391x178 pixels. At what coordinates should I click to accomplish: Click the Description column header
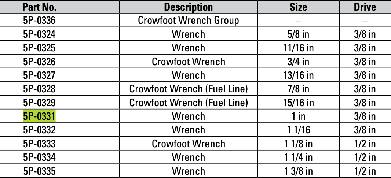click(x=188, y=7)
